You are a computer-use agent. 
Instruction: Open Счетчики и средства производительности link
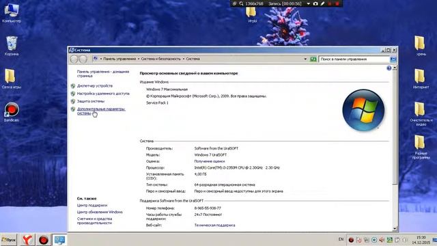[x=94, y=221]
